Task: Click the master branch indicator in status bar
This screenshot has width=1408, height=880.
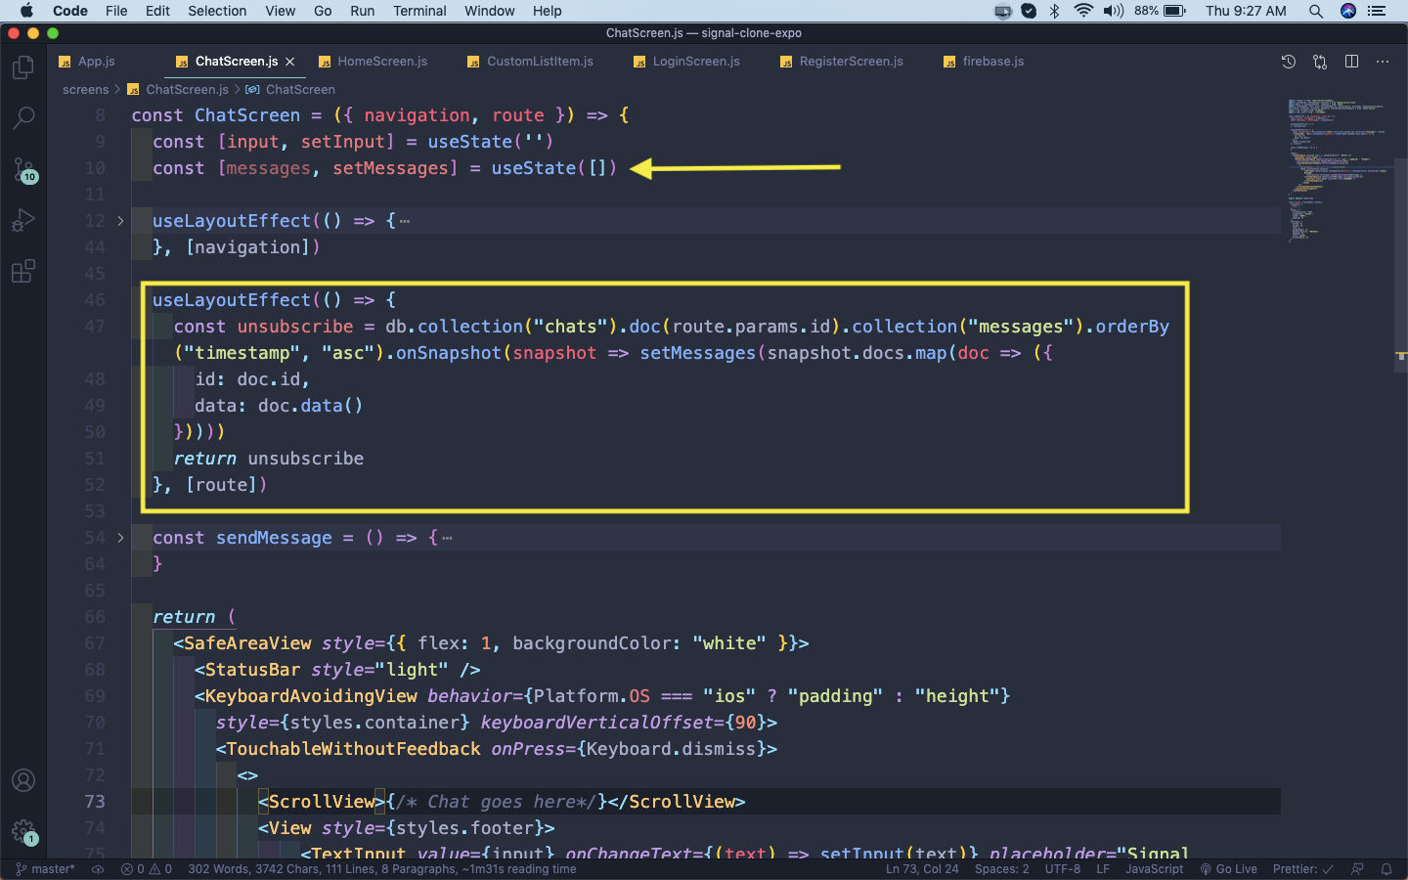Action: tap(46, 869)
